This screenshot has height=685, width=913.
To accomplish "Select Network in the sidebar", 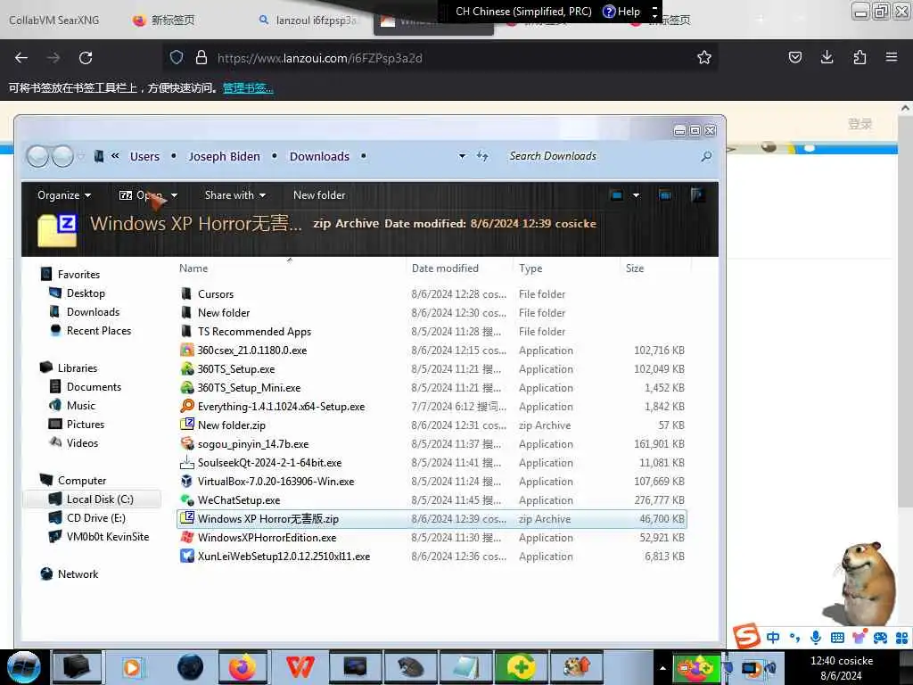I will coord(78,574).
